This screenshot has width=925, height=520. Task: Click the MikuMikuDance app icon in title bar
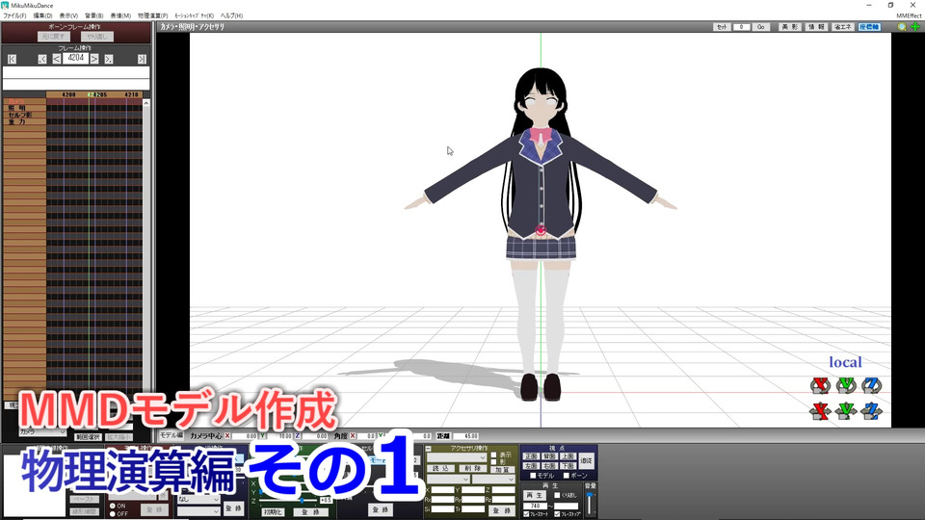point(6,6)
